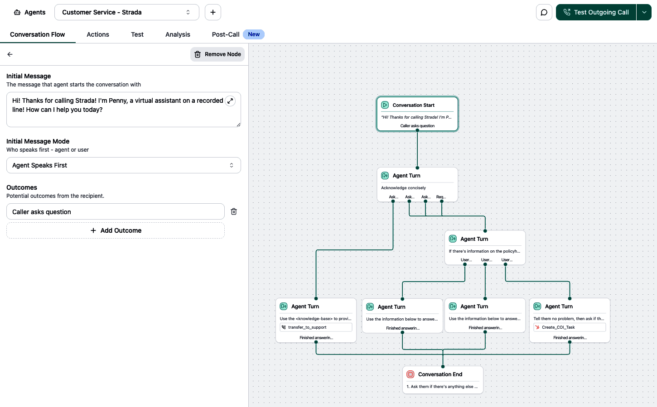Switch to the Analysis tab

(x=178, y=34)
